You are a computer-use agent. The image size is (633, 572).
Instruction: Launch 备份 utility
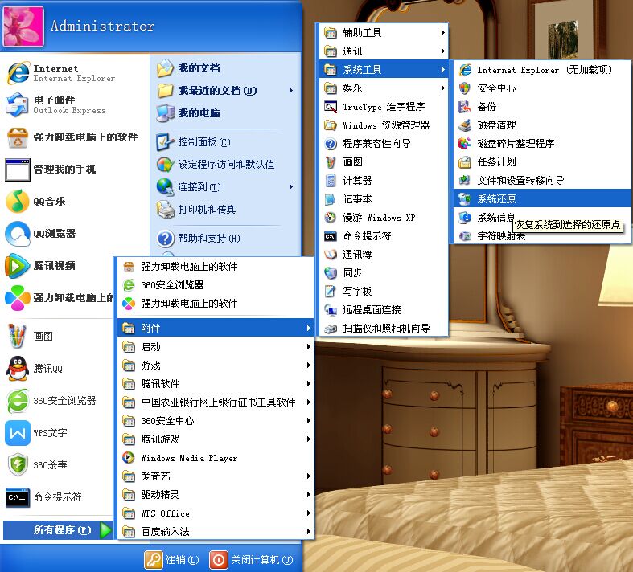tap(541, 107)
